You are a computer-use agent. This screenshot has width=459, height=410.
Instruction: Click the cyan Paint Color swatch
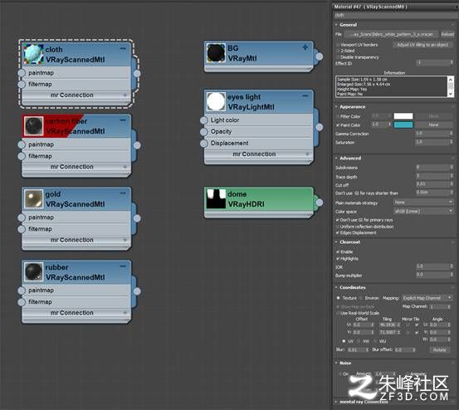pyautogui.click(x=403, y=124)
